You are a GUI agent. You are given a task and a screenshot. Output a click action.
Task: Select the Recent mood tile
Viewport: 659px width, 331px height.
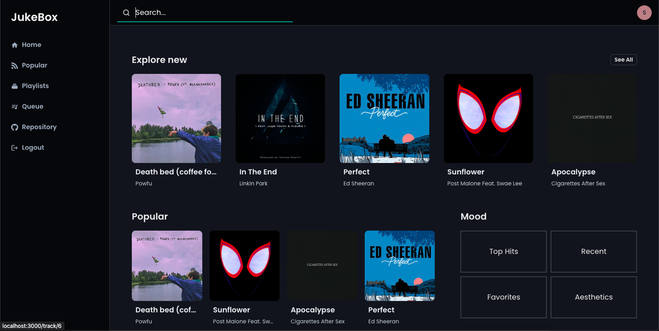(x=594, y=251)
